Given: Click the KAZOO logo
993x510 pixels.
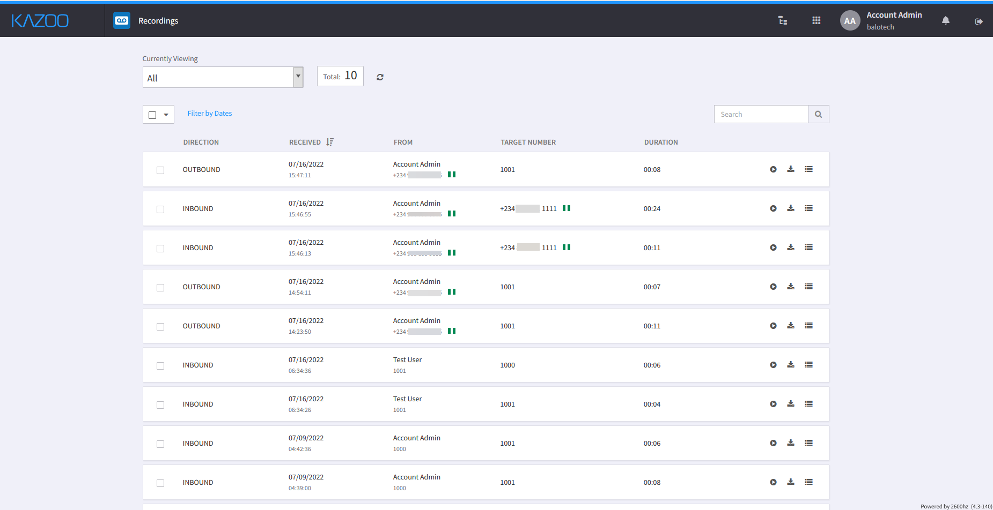Looking at the screenshot, I should [40, 21].
